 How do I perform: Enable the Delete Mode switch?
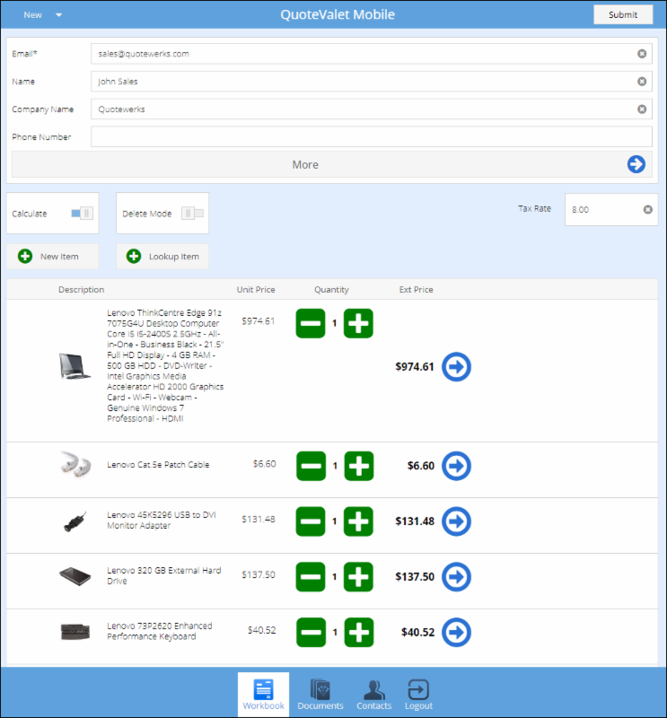tap(192, 214)
